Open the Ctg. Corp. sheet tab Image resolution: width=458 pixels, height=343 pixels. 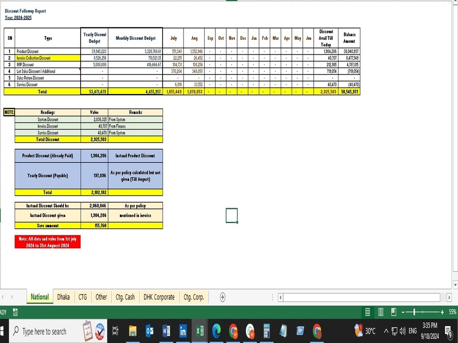[194, 297]
